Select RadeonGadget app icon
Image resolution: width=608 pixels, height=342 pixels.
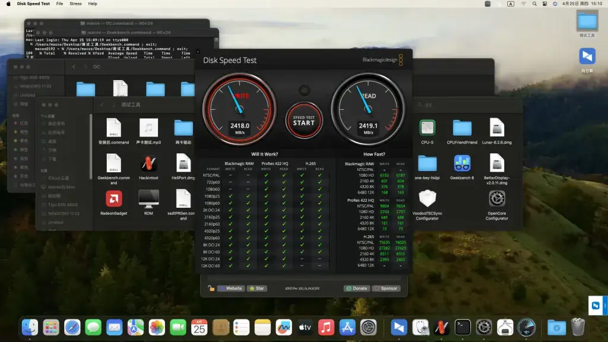(x=113, y=202)
